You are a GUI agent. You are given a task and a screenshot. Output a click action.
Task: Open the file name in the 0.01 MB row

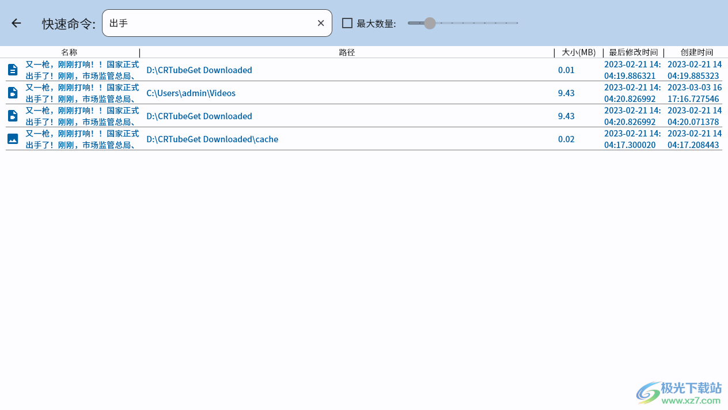coord(82,70)
